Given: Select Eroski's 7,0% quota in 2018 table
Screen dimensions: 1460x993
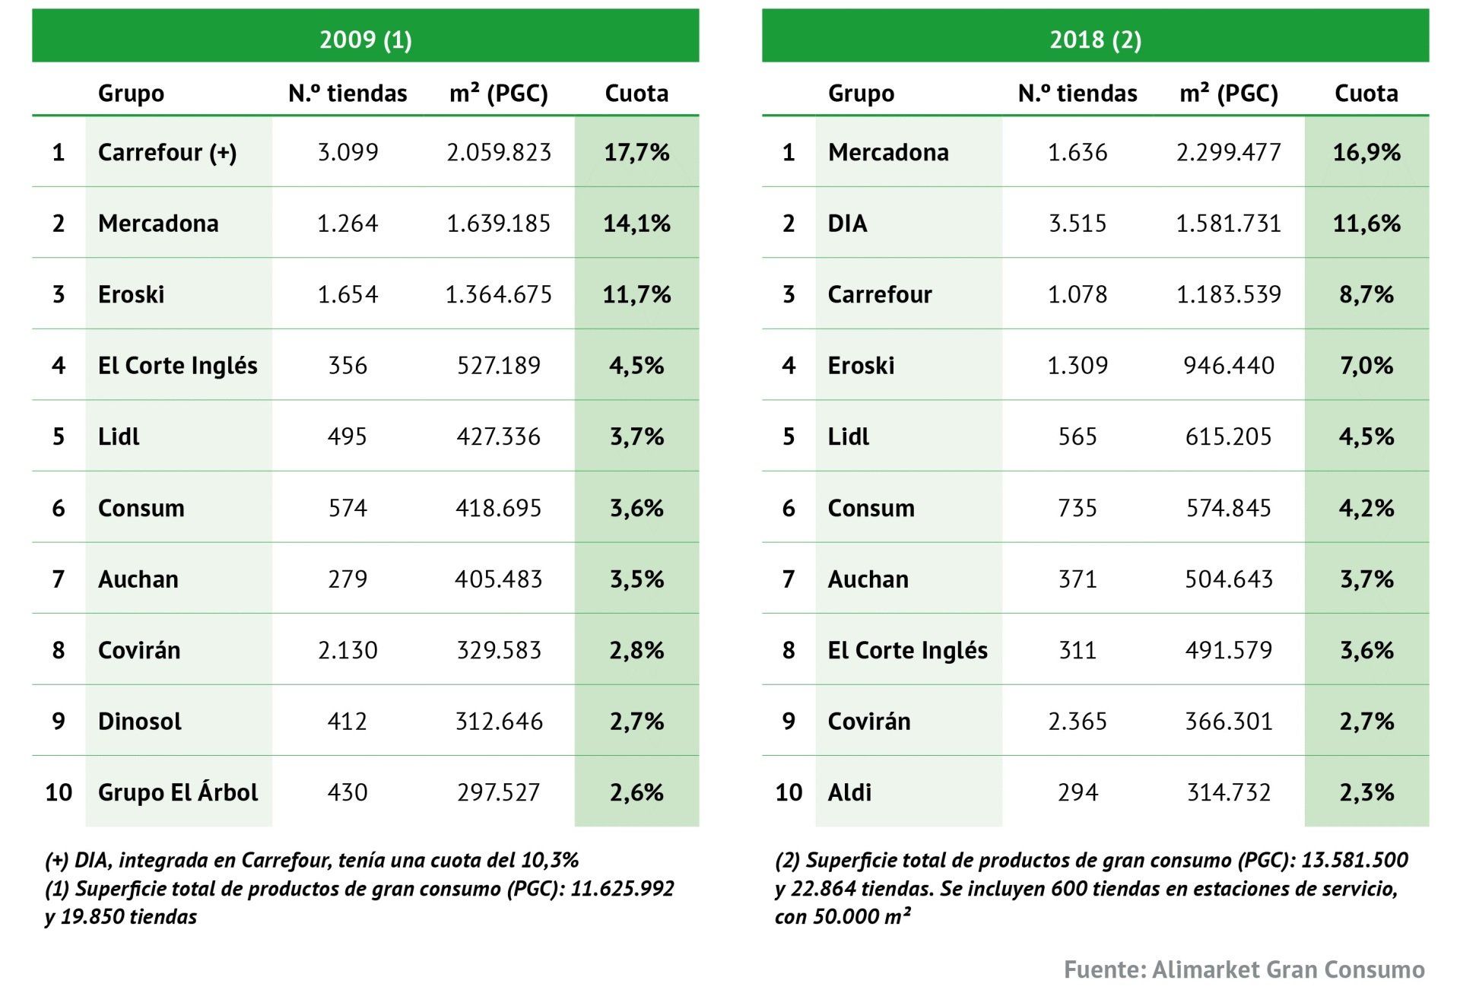Looking at the screenshot, I should (1366, 366).
